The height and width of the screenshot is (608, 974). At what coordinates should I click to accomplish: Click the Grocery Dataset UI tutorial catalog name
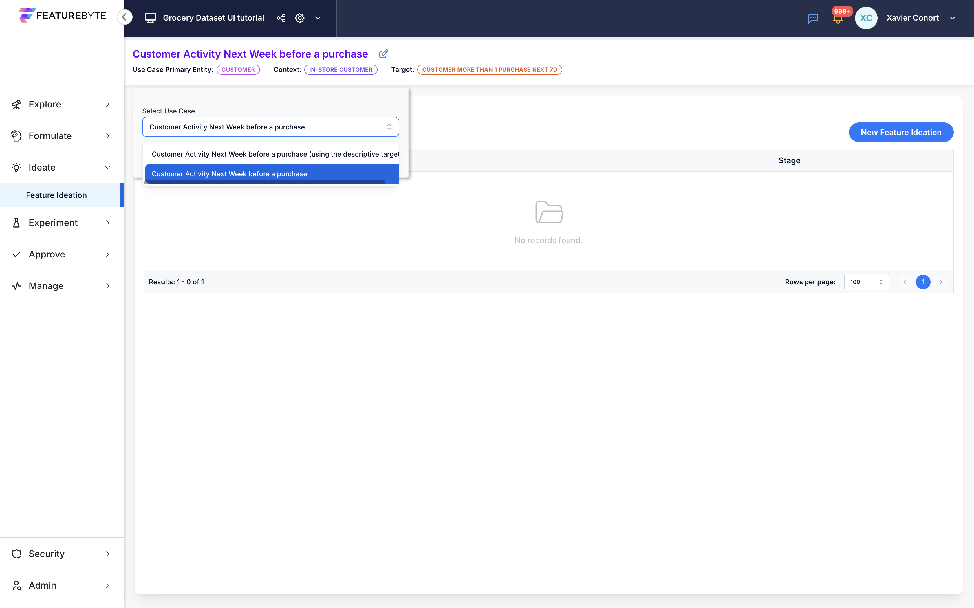(x=213, y=18)
